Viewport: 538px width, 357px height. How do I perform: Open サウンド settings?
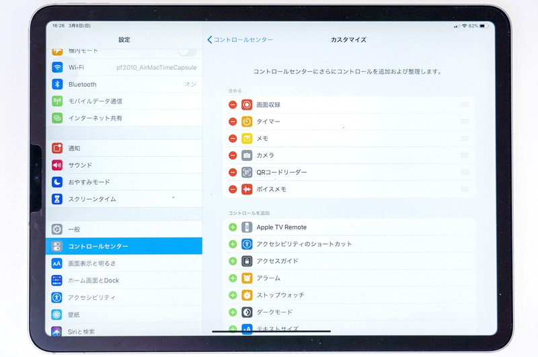click(124, 165)
